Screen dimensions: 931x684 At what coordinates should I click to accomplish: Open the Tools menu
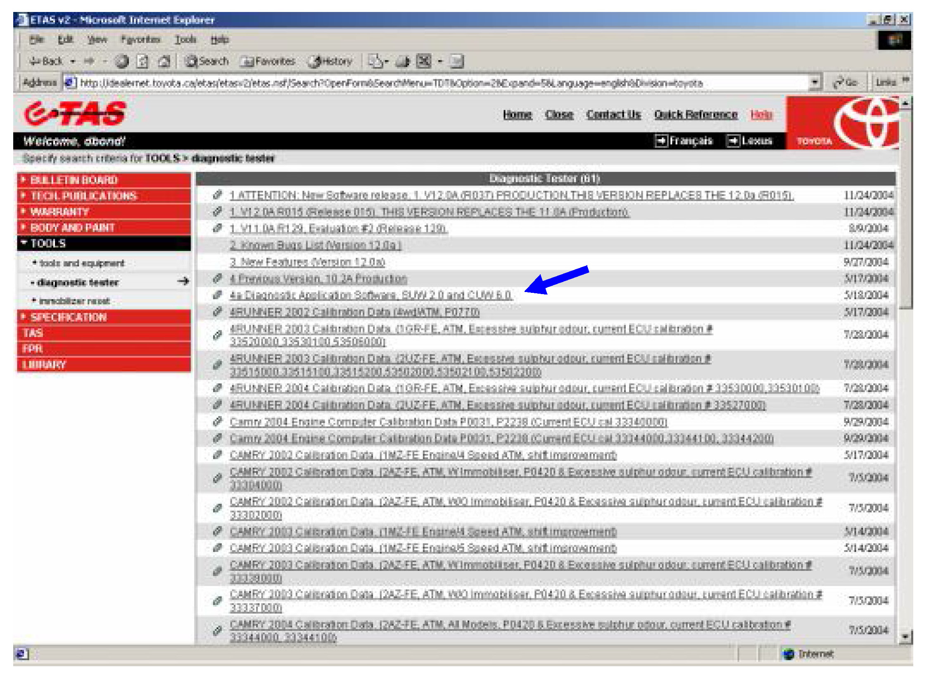185,40
